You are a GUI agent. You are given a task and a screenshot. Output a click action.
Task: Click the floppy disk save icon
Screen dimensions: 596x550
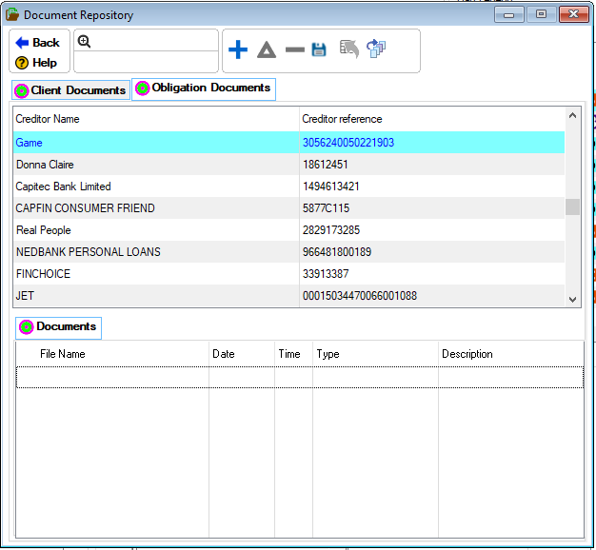[x=319, y=49]
